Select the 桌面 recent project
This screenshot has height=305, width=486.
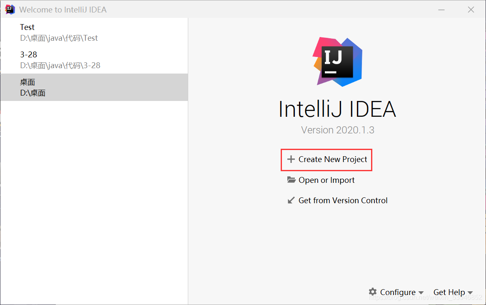(x=27, y=82)
